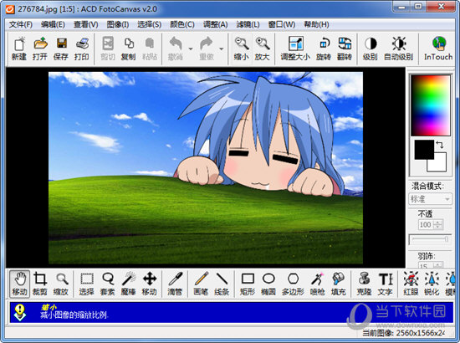
Task: Select the Ellipse (椭圆) shape tool
Action: point(268,284)
